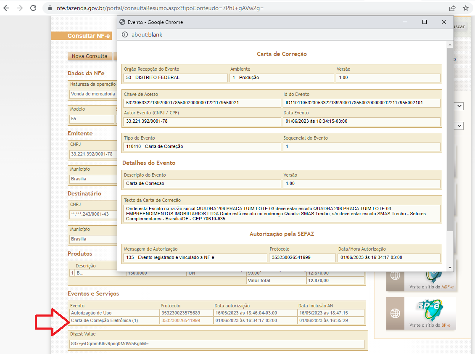Minimize the Evento popup window
Screen dimensions: 475x354
click(405, 22)
